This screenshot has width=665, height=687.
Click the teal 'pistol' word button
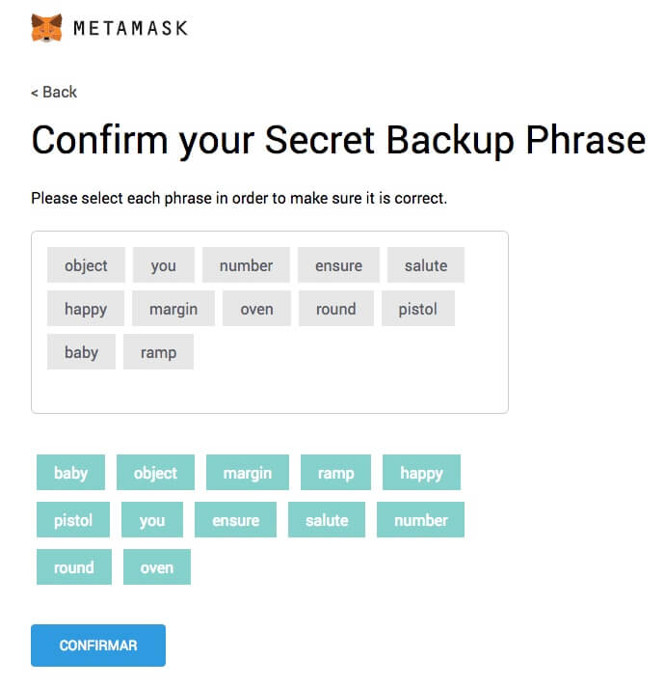[73, 520]
